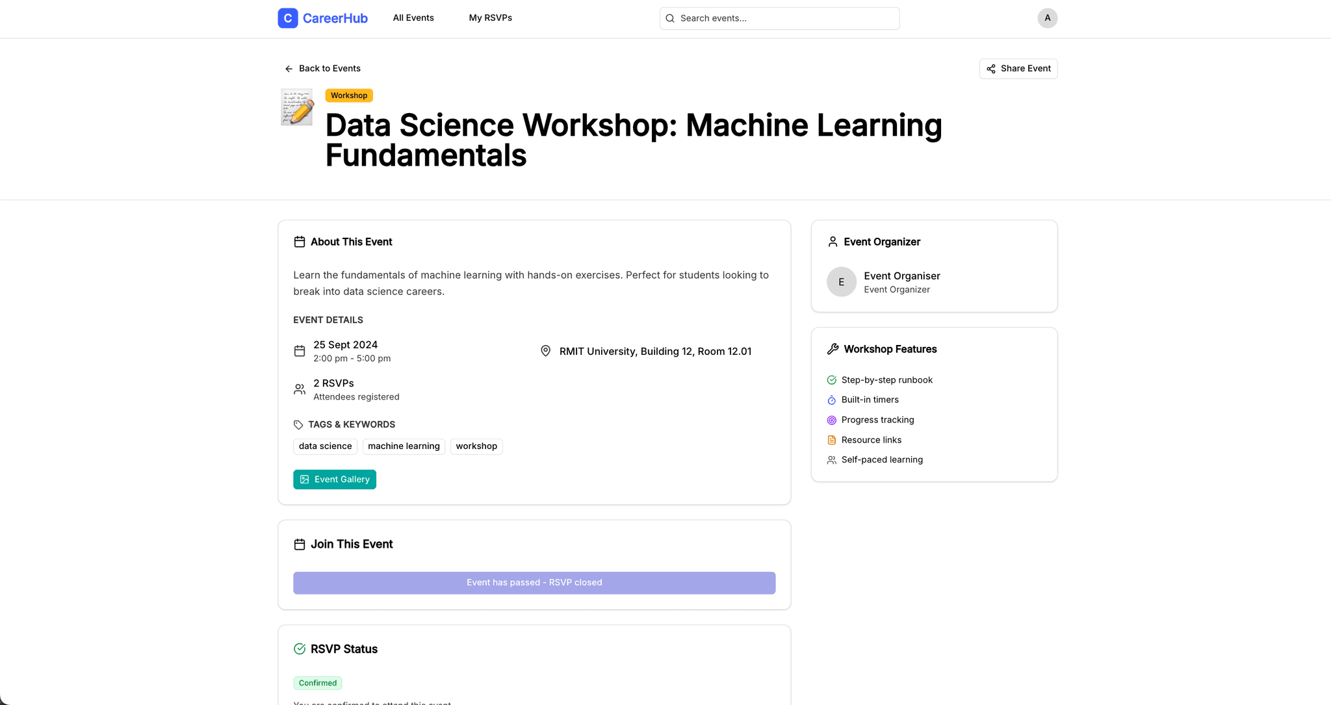Select the data science tag
The width and height of the screenshot is (1331, 705).
coord(325,446)
